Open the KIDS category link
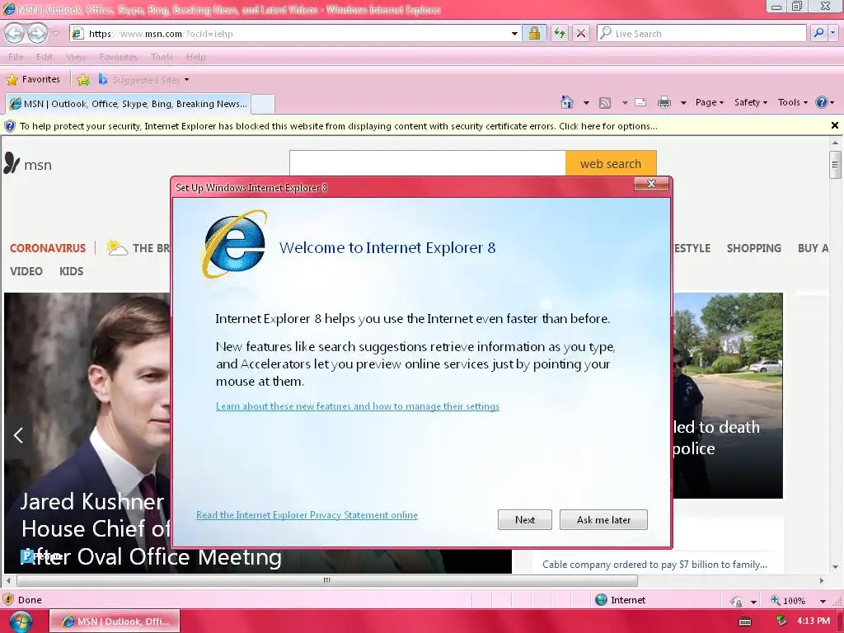The image size is (844, 633). [71, 271]
